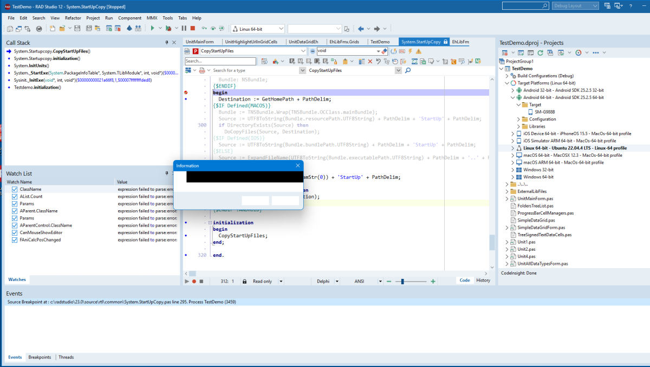650x367 pixels.
Task: Click the magnifier icon beside CopyStartUpFiles combo
Action: coord(408,70)
